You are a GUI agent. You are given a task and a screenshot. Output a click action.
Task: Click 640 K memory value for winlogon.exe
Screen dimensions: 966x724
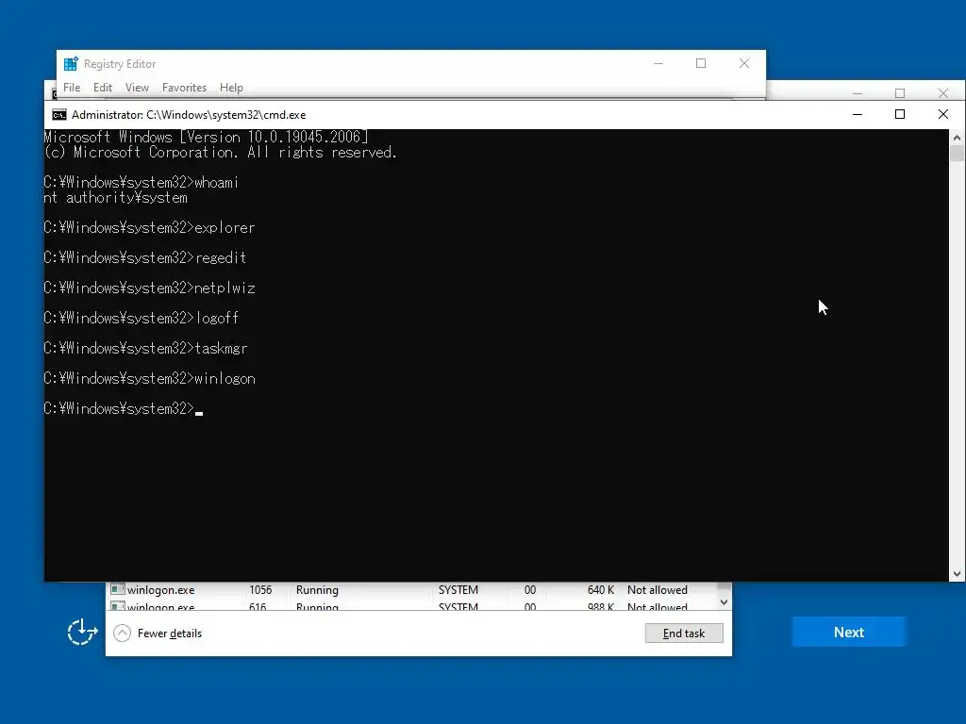(x=601, y=590)
